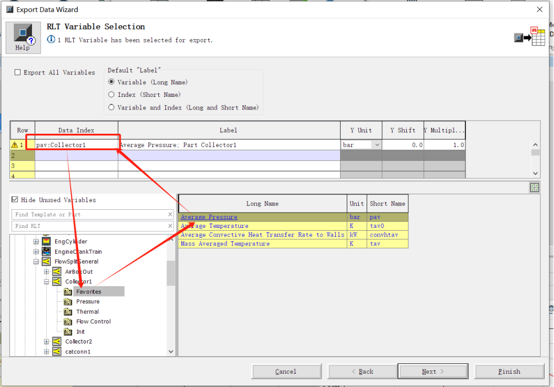Select Variable and Index radio option
Screen dimensions: 554x387
pos(111,107)
